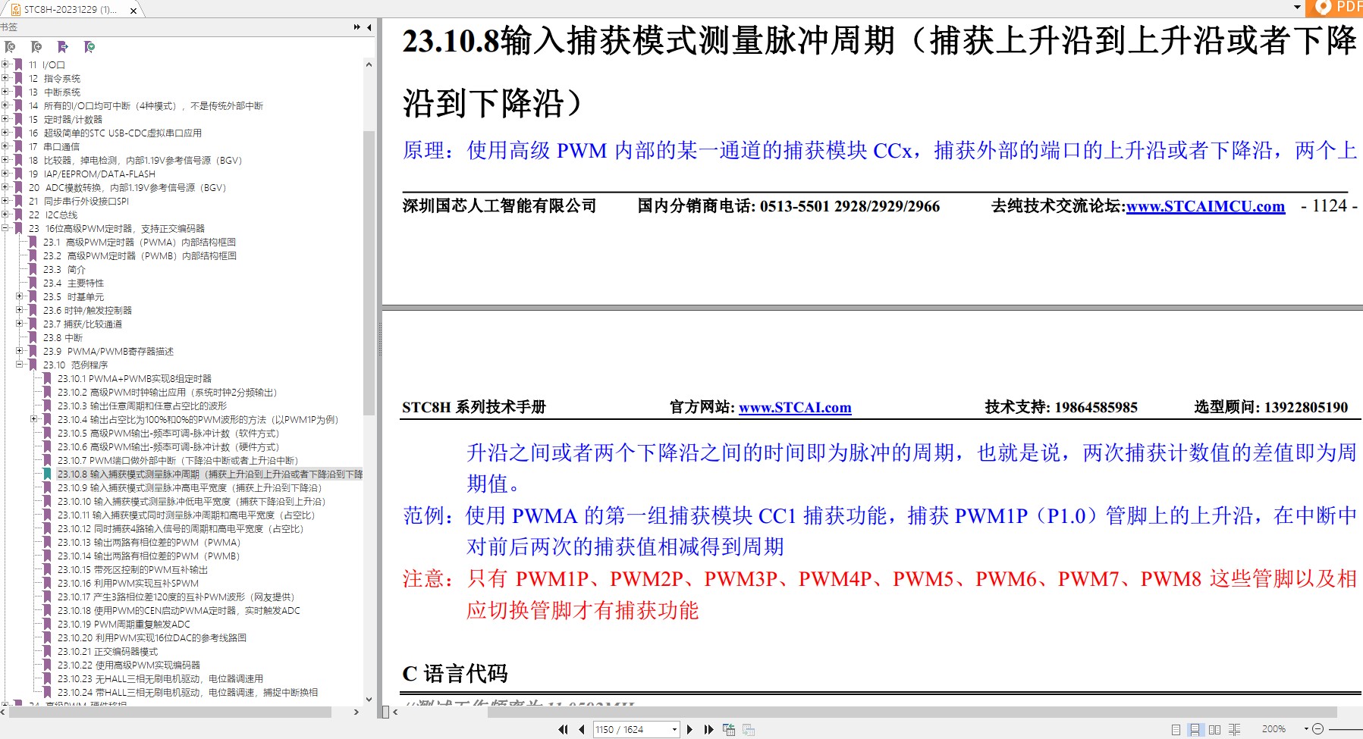The height and width of the screenshot is (739, 1363).
Task: Click the zoom slider track
Action: (x=1346, y=729)
